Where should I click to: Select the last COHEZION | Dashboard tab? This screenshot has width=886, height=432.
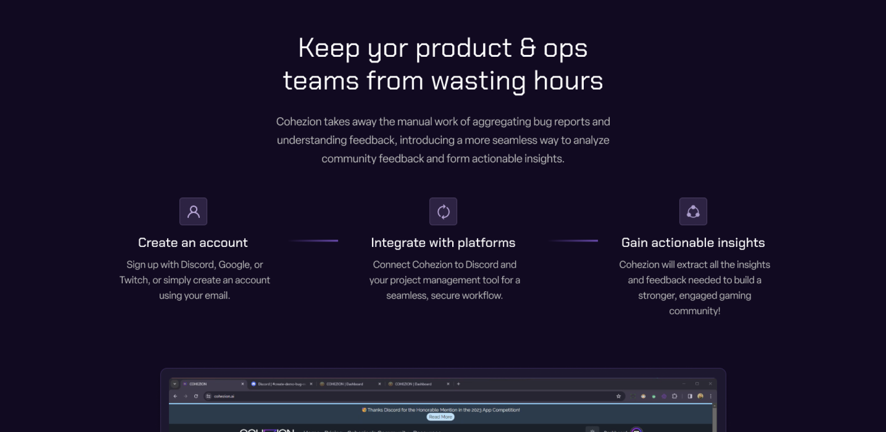(418, 384)
